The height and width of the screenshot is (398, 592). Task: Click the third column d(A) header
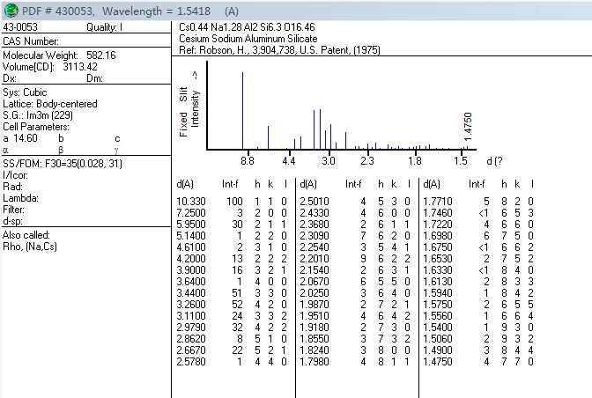point(432,184)
